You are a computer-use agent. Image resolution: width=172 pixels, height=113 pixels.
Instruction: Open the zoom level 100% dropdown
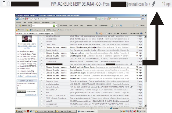click(143, 108)
